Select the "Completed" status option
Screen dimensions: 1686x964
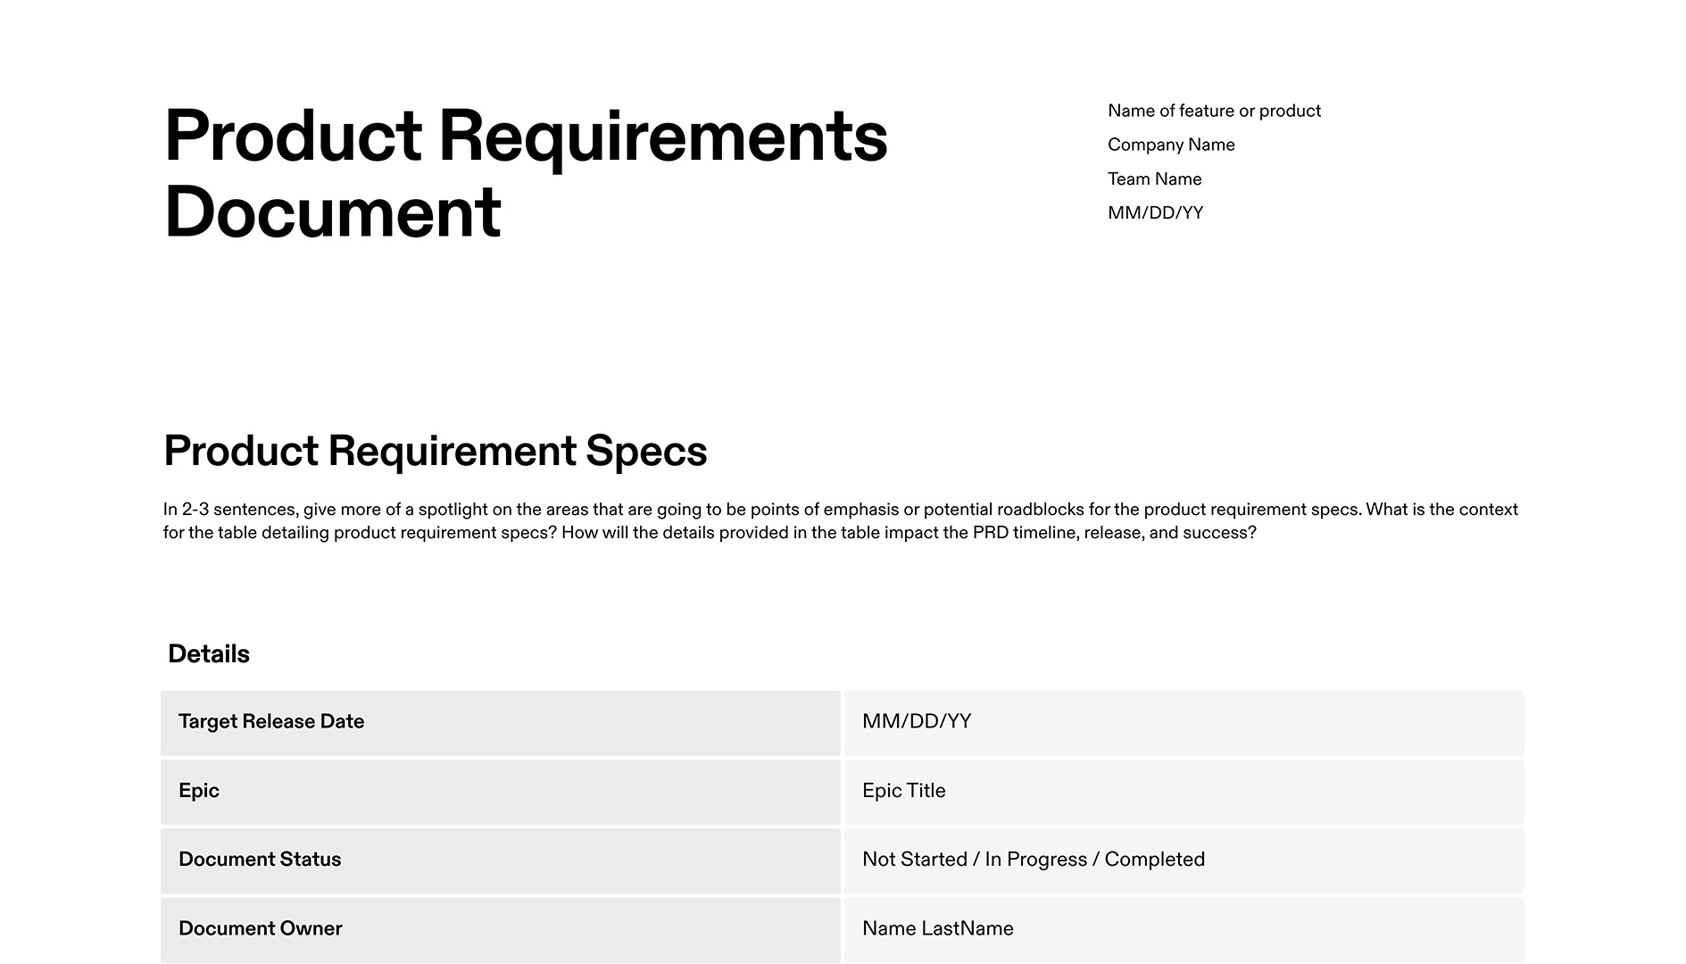1155,860
